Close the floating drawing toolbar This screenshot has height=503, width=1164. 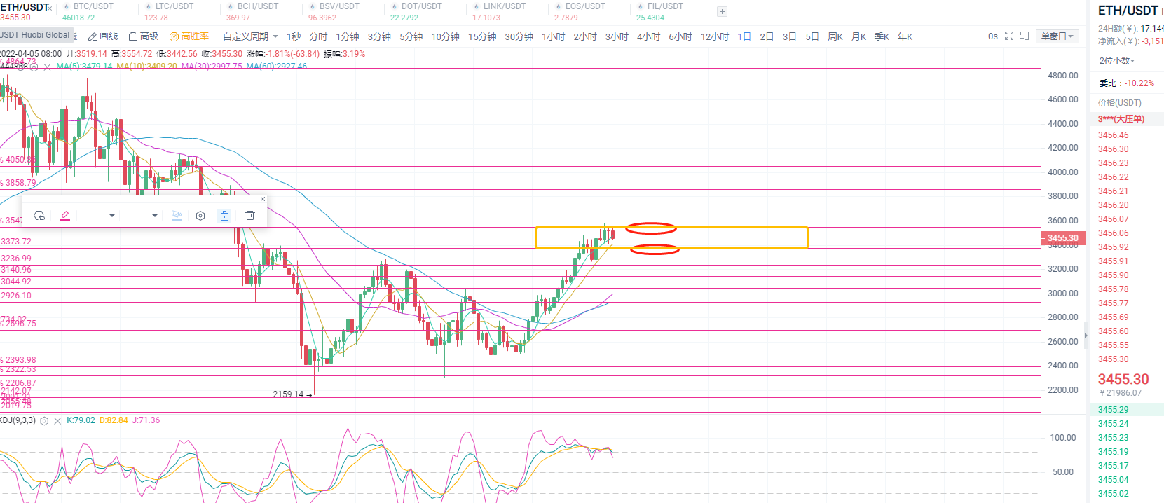point(263,199)
